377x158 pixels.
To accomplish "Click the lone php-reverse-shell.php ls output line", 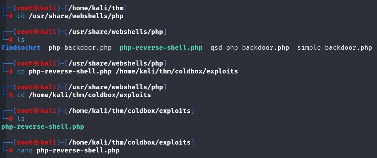I will pyautogui.click(x=43, y=127).
